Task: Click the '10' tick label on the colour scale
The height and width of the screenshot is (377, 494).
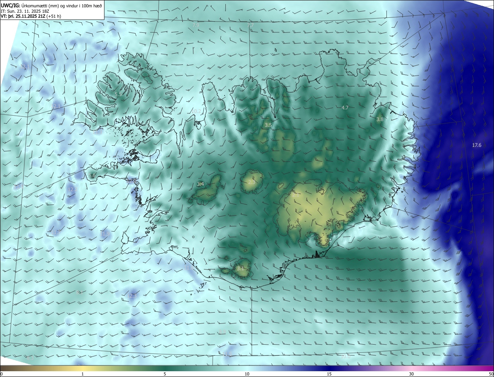Action: pos(247,374)
